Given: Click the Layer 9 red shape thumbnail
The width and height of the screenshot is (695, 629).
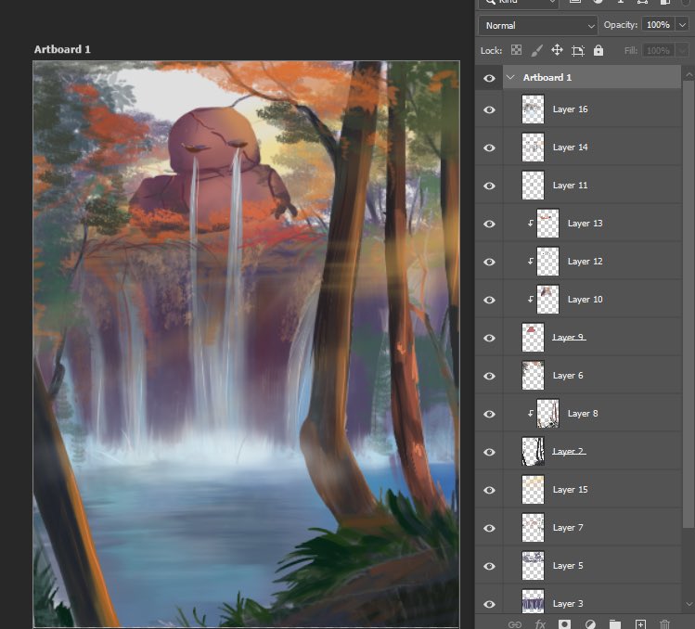Looking at the screenshot, I should (x=533, y=338).
